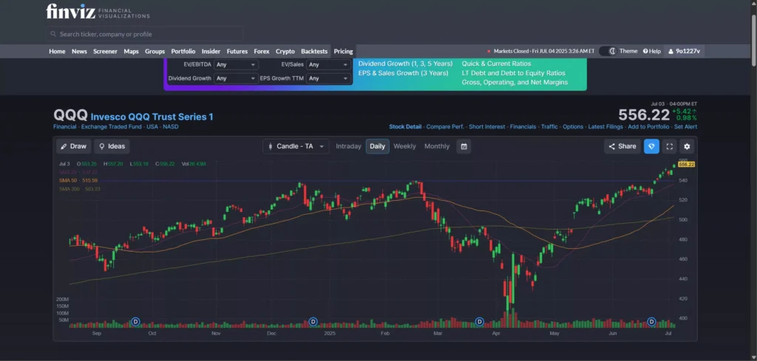Screen dimensions: 757x361
Task: Open the Crypto menu item
Action: pos(285,52)
